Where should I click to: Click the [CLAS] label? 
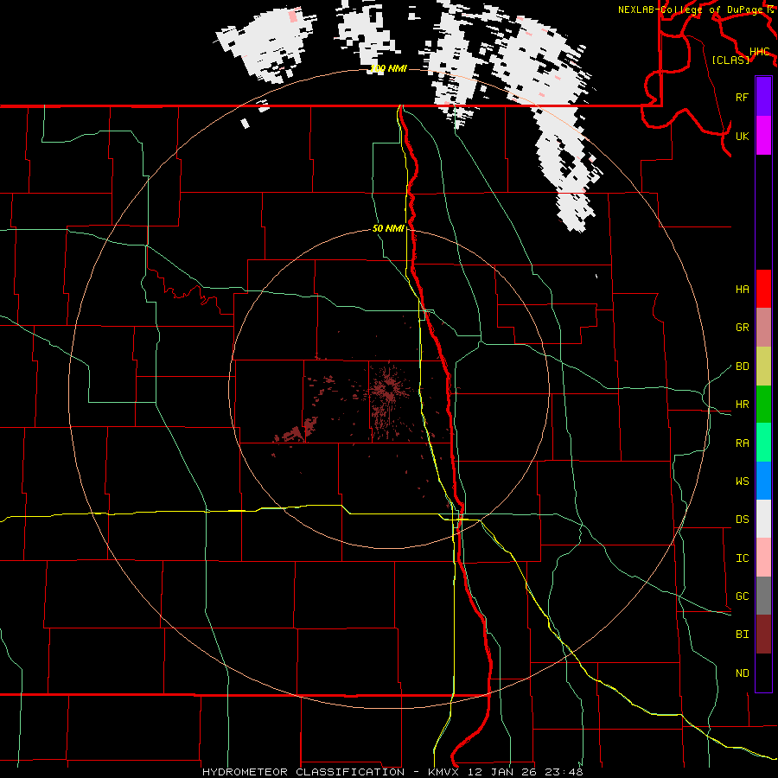pos(730,60)
